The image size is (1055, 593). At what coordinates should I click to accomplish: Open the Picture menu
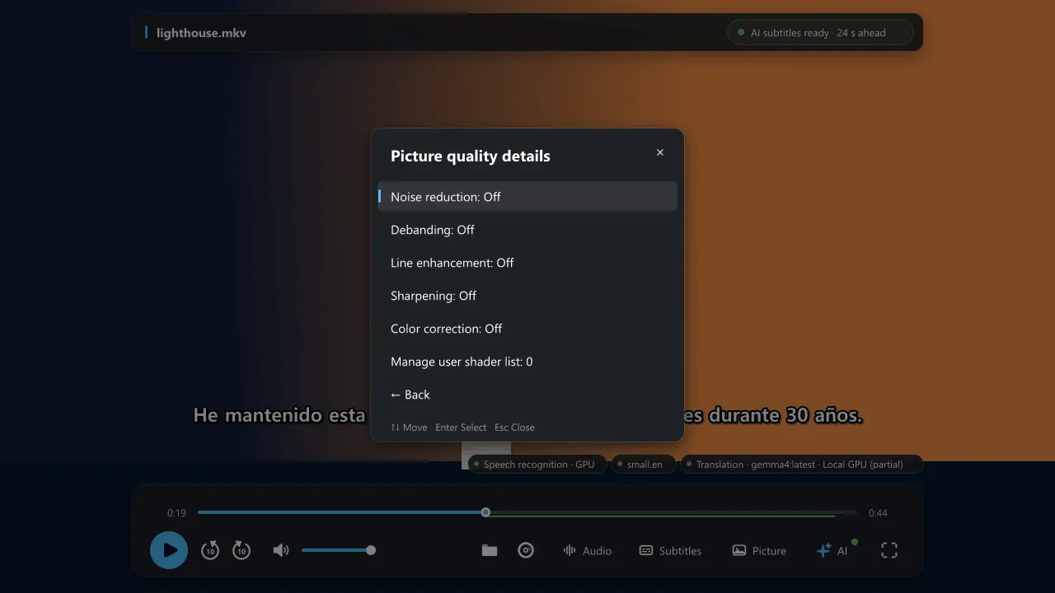pos(760,550)
